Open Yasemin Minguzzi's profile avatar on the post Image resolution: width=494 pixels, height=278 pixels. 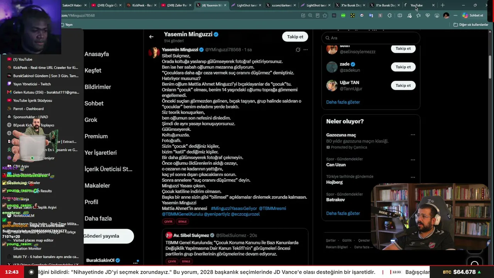click(x=154, y=53)
